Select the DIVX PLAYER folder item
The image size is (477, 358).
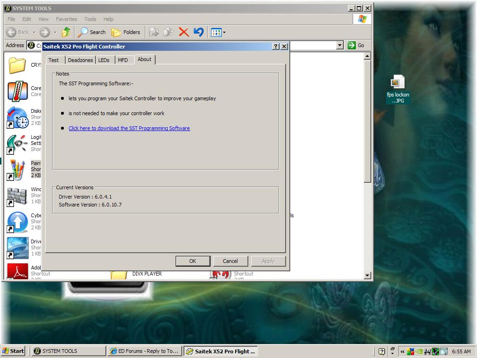(x=136, y=274)
